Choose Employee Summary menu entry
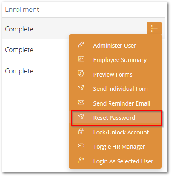The height and width of the screenshot is (176, 171). pos(120,60)
